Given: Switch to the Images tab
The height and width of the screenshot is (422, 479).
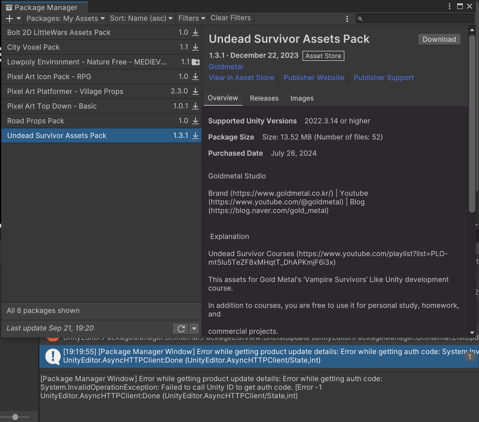Looking at the screenshot, I should tap(302, 98).
